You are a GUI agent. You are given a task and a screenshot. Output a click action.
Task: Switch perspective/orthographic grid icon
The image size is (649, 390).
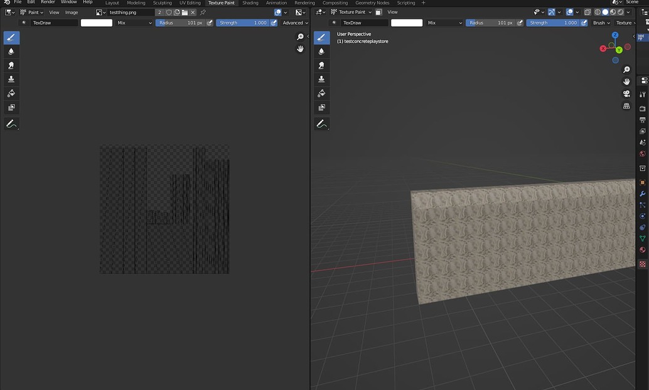pyautogui.click(x=626, y=106)
